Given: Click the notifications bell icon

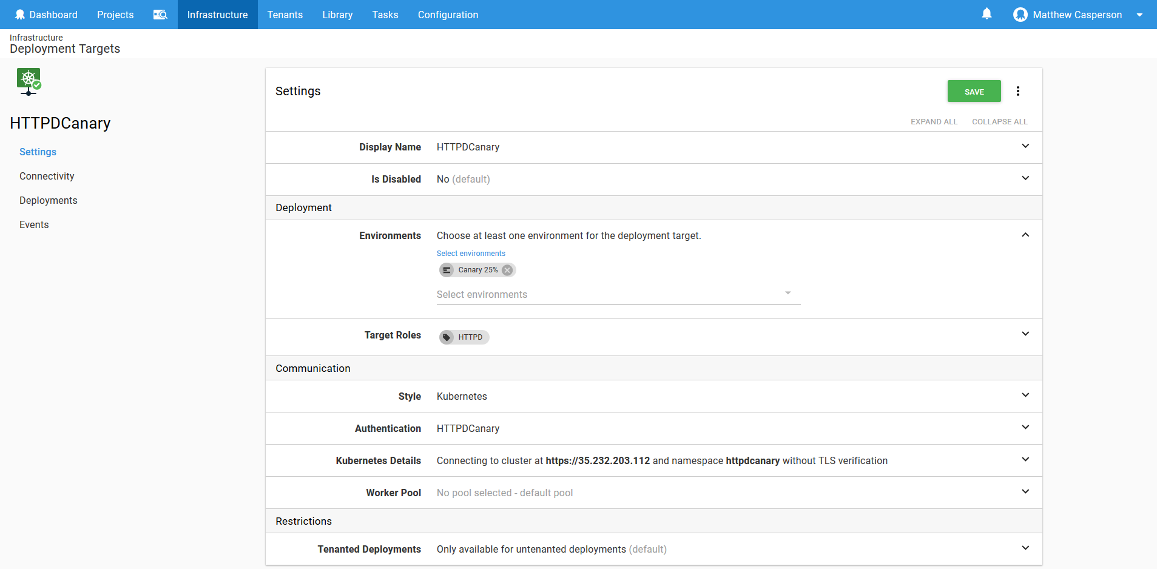Looking at the screenshot, I should pyautogui.click(x=987, y=14).
